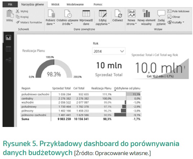This screenshot has height=159, width=193.
Task: Sort by Odchylenie od planu column header
Action: (x=127, y=88)
